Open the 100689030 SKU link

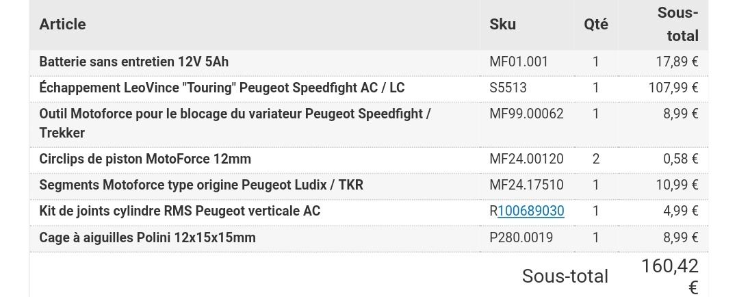click(x=530, y=211)
